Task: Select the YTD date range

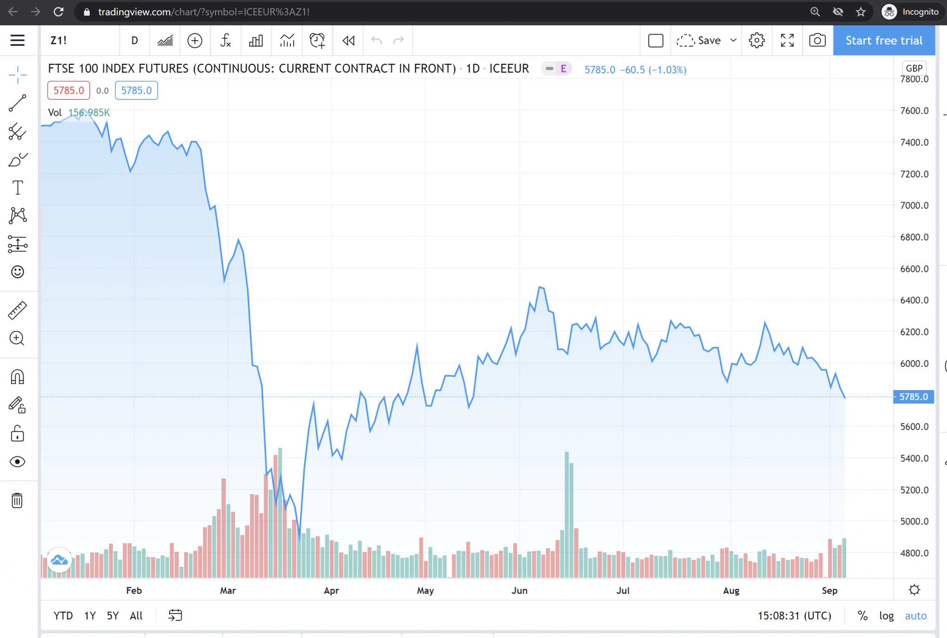Action: (x=63, y=616)
